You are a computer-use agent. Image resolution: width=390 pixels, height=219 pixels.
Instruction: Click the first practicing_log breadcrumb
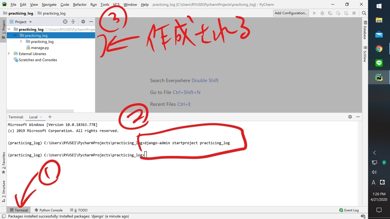click(18, 13)
